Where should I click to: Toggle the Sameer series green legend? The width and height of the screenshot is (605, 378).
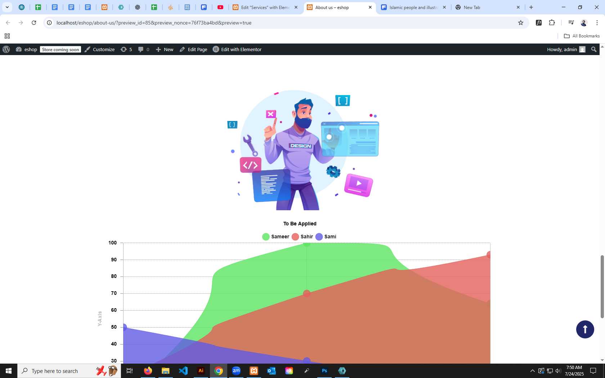[x=276, y=237]
